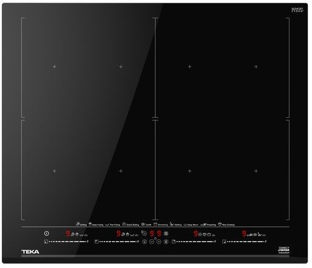Select the front-right zone selector square

(x=224, y=242)
